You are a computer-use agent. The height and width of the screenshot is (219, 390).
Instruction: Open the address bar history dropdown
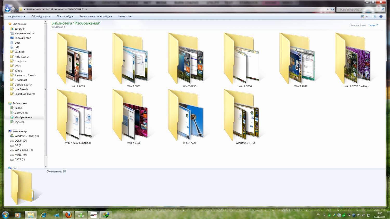tap(328, 9)
